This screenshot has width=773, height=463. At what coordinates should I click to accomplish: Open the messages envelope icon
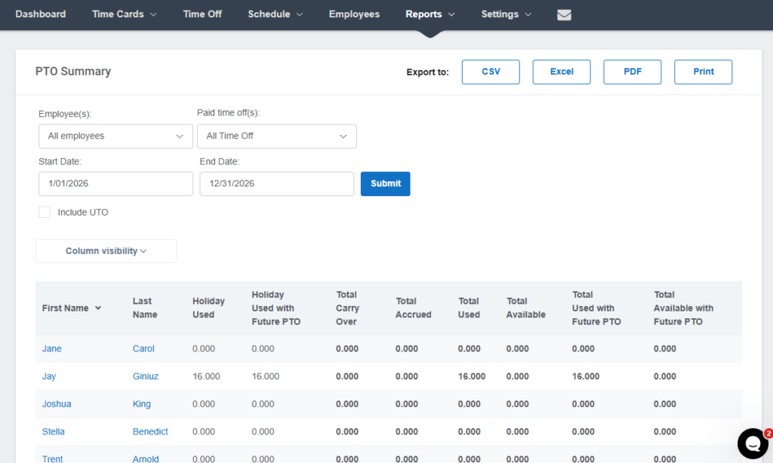pos(564,15)
